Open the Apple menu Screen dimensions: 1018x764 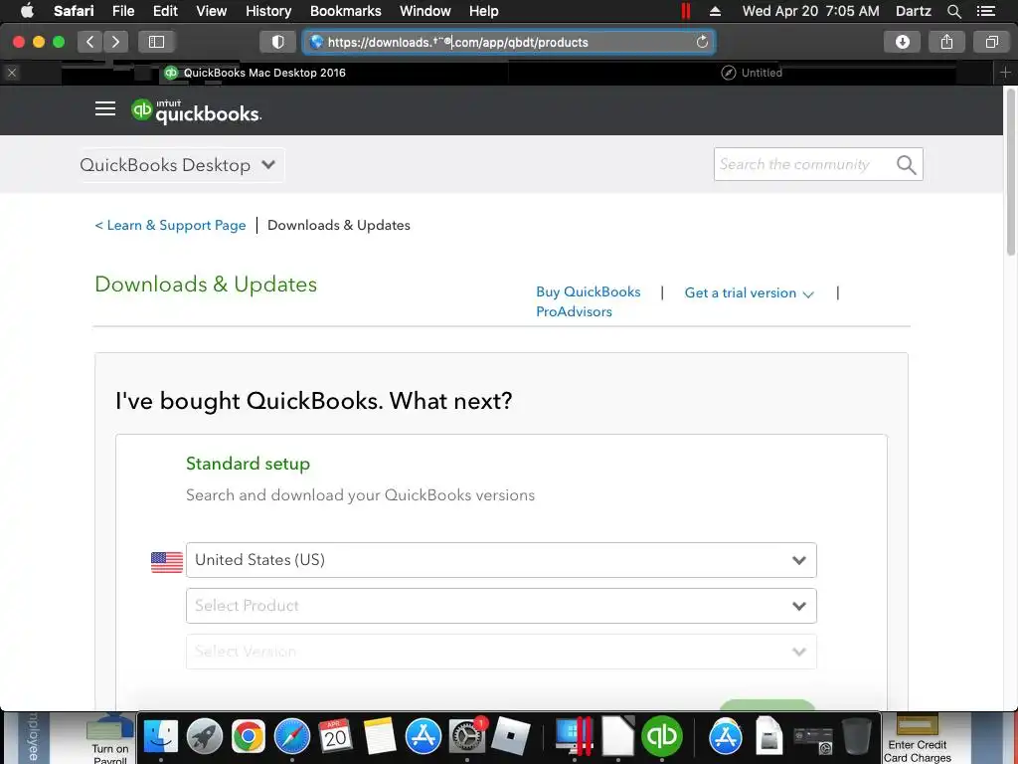[27, 11]
